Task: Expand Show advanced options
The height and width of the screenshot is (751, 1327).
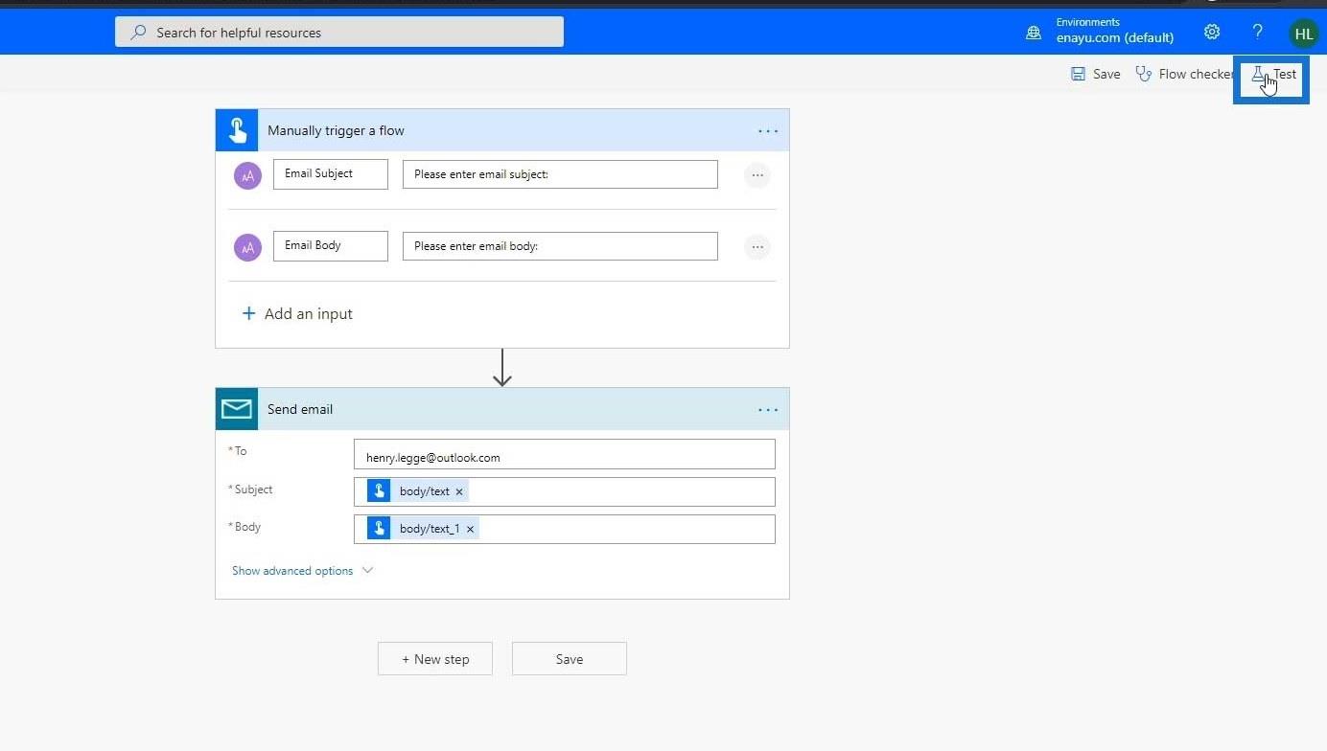Action: click(302, 571)
